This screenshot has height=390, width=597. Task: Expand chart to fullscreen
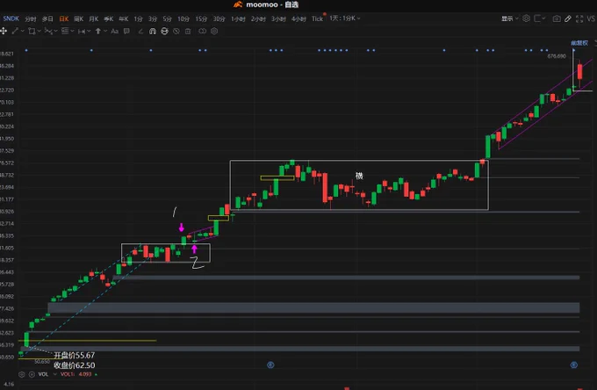click(579, 18)
